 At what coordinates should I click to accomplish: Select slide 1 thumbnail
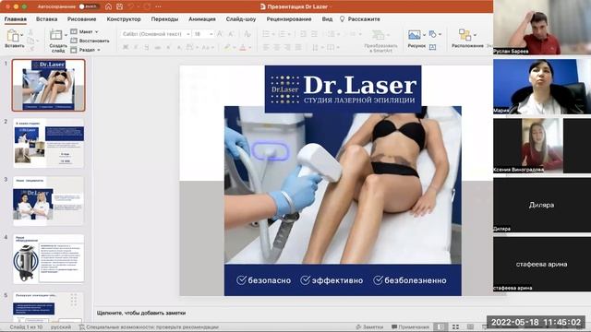(49, 85)
